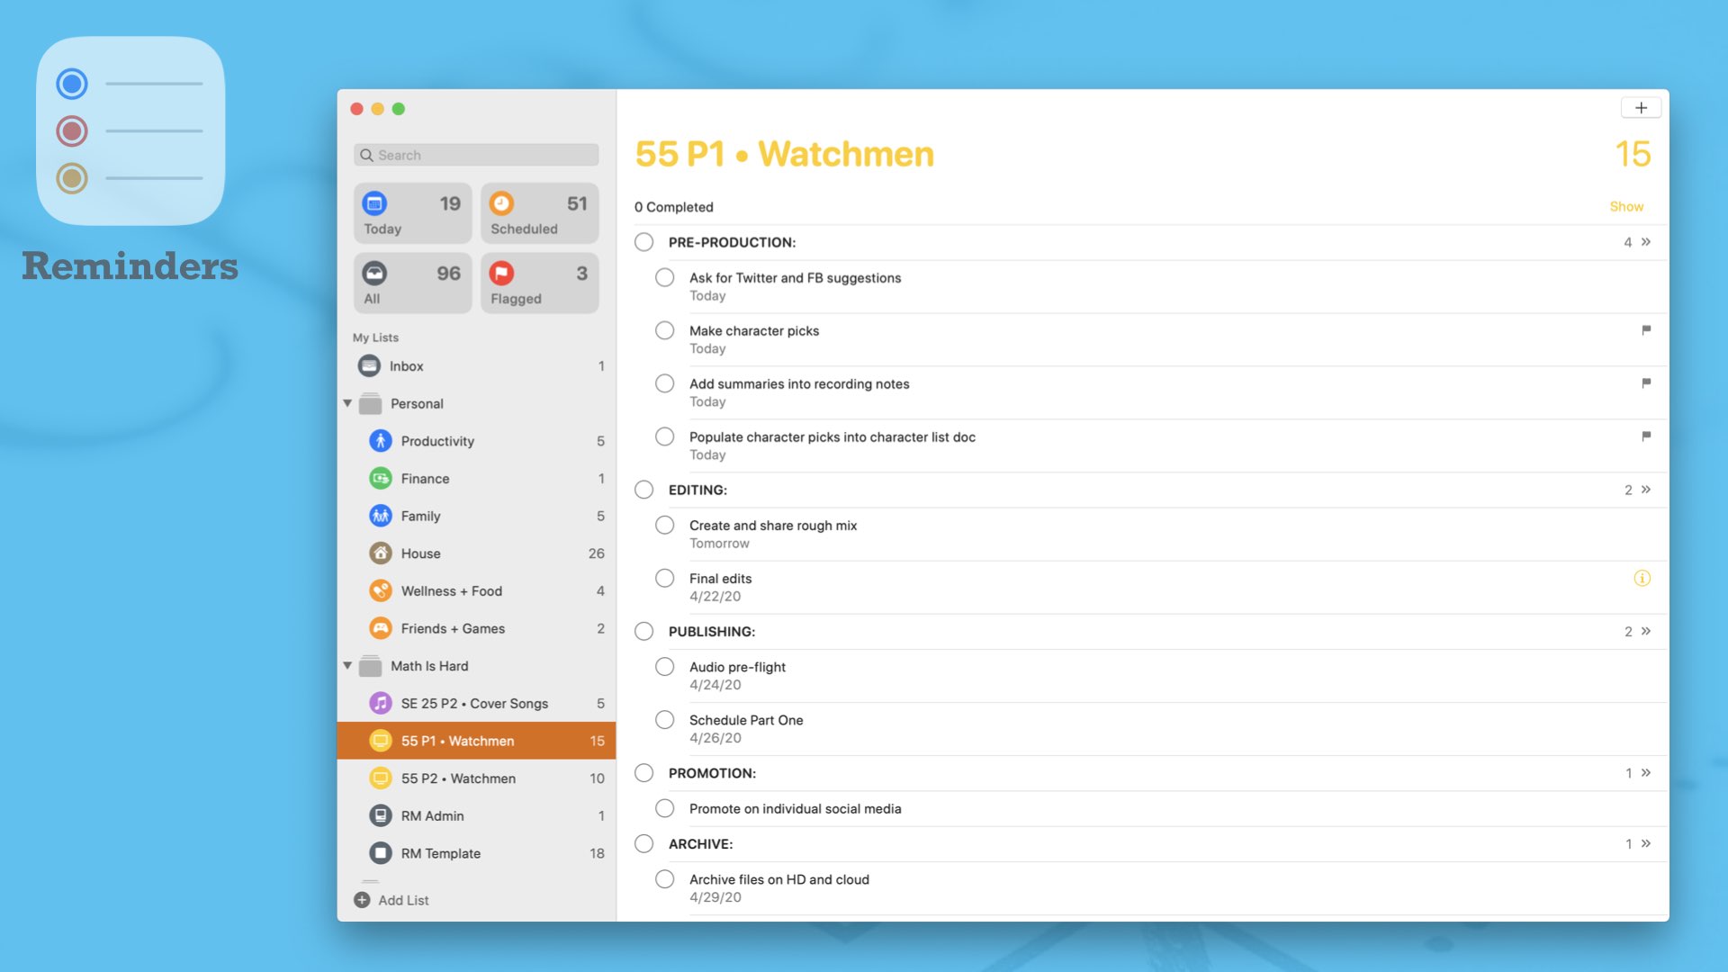Check off Archive files on HD and cloud
1728x972 pixels.
[x=664, y=879]
